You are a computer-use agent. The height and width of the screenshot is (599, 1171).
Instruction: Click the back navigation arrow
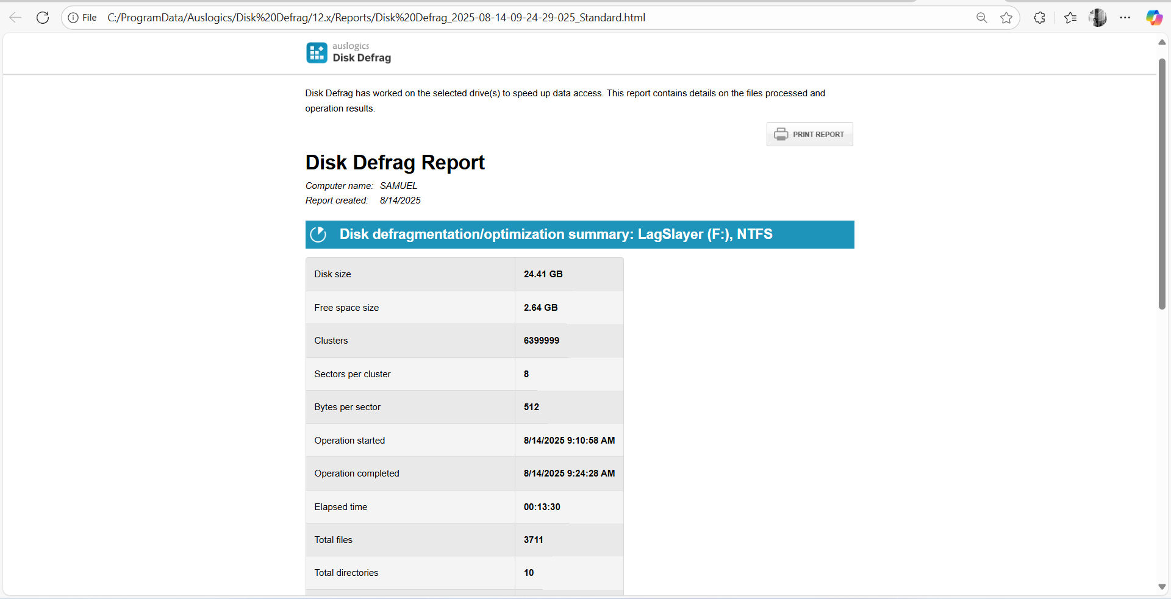(x=15, y=17)
